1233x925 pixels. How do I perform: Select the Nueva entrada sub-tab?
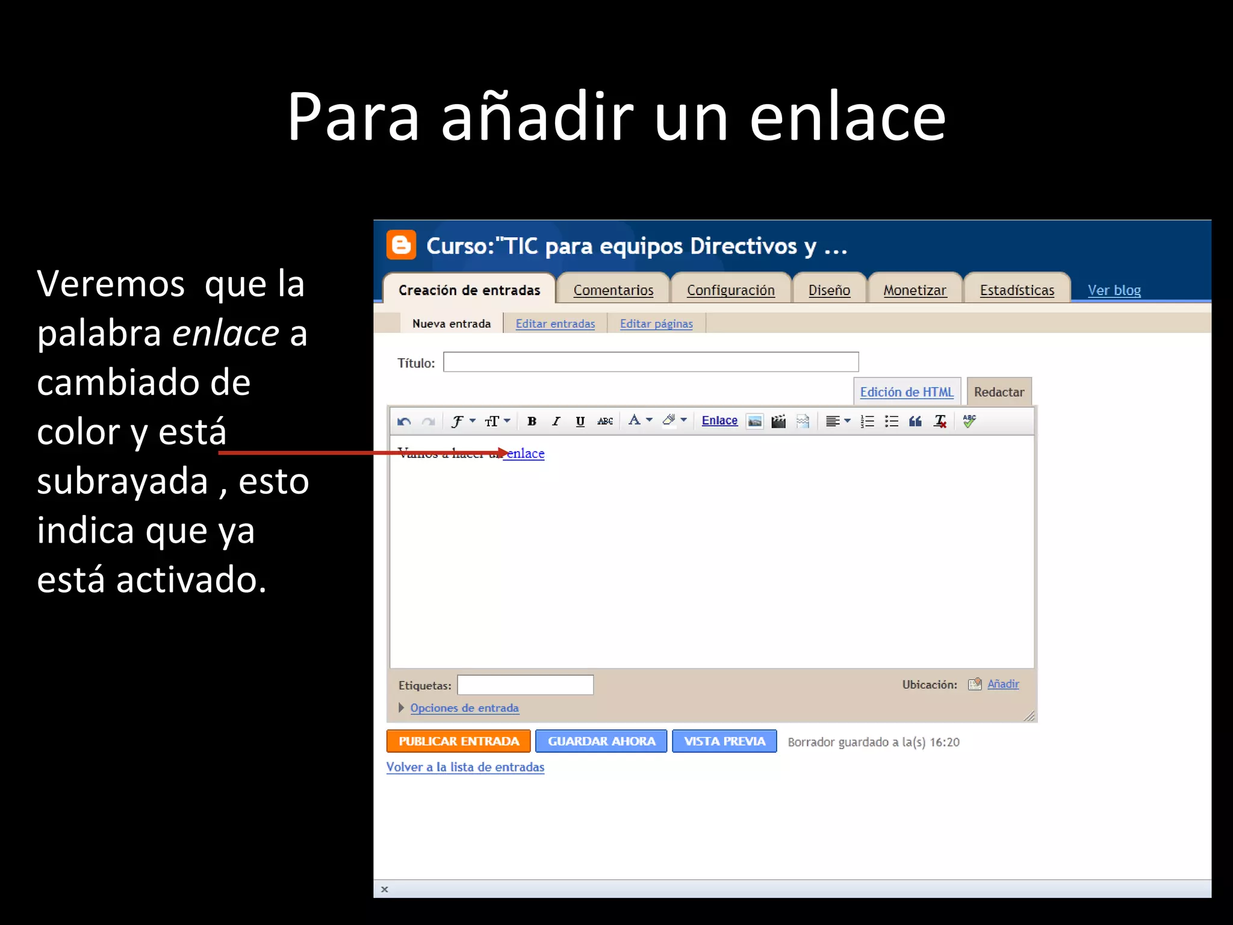click(x=452, y=323)
